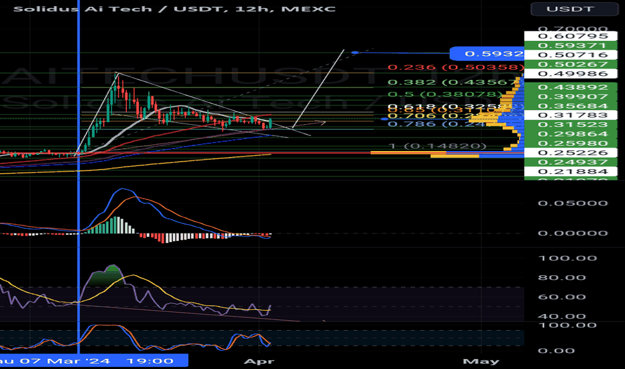
Task: Click the USDT currency button
Action: click(575, 9)
